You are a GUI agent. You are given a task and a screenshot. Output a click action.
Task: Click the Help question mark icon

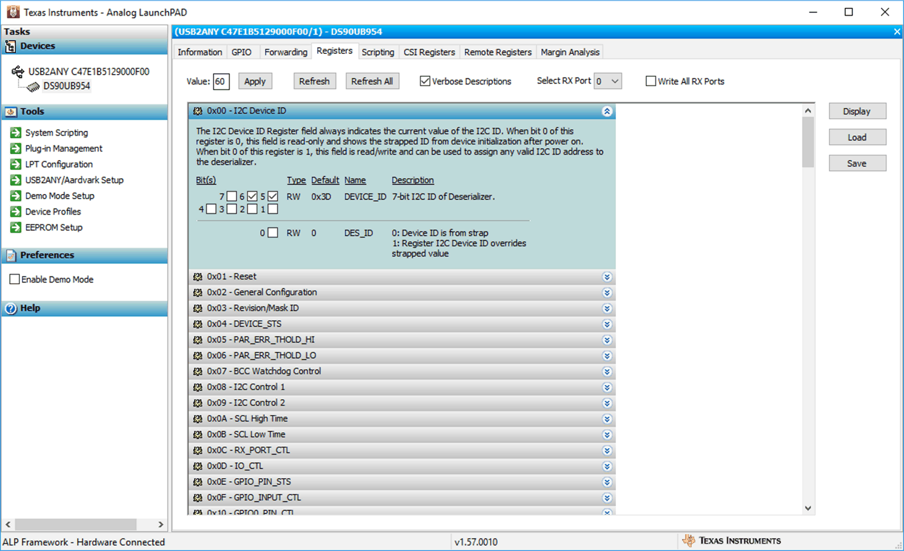[x=10, y=309]
